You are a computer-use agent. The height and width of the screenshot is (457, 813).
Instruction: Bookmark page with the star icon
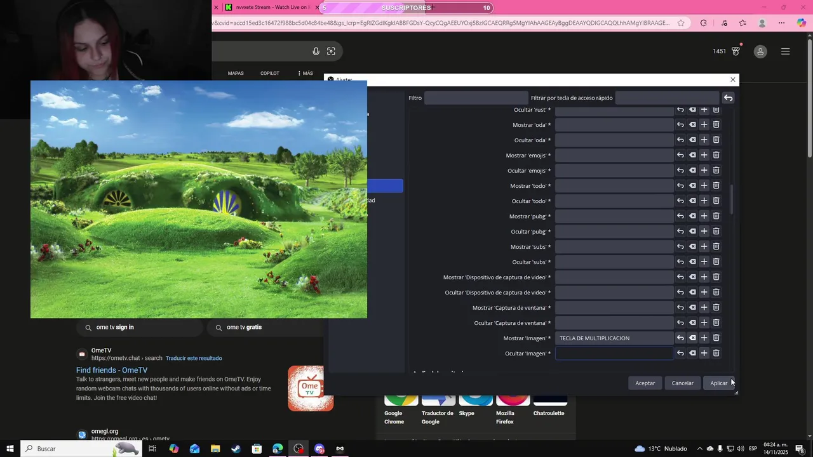[x=681, y=23]
